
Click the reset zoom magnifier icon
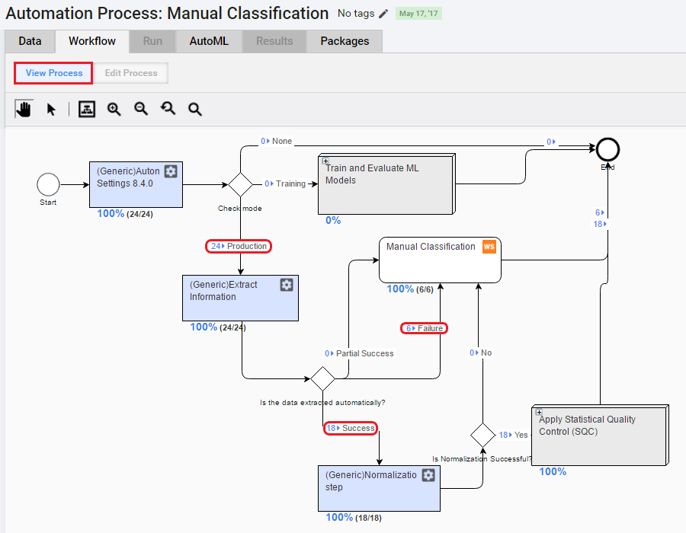[168, 108]
